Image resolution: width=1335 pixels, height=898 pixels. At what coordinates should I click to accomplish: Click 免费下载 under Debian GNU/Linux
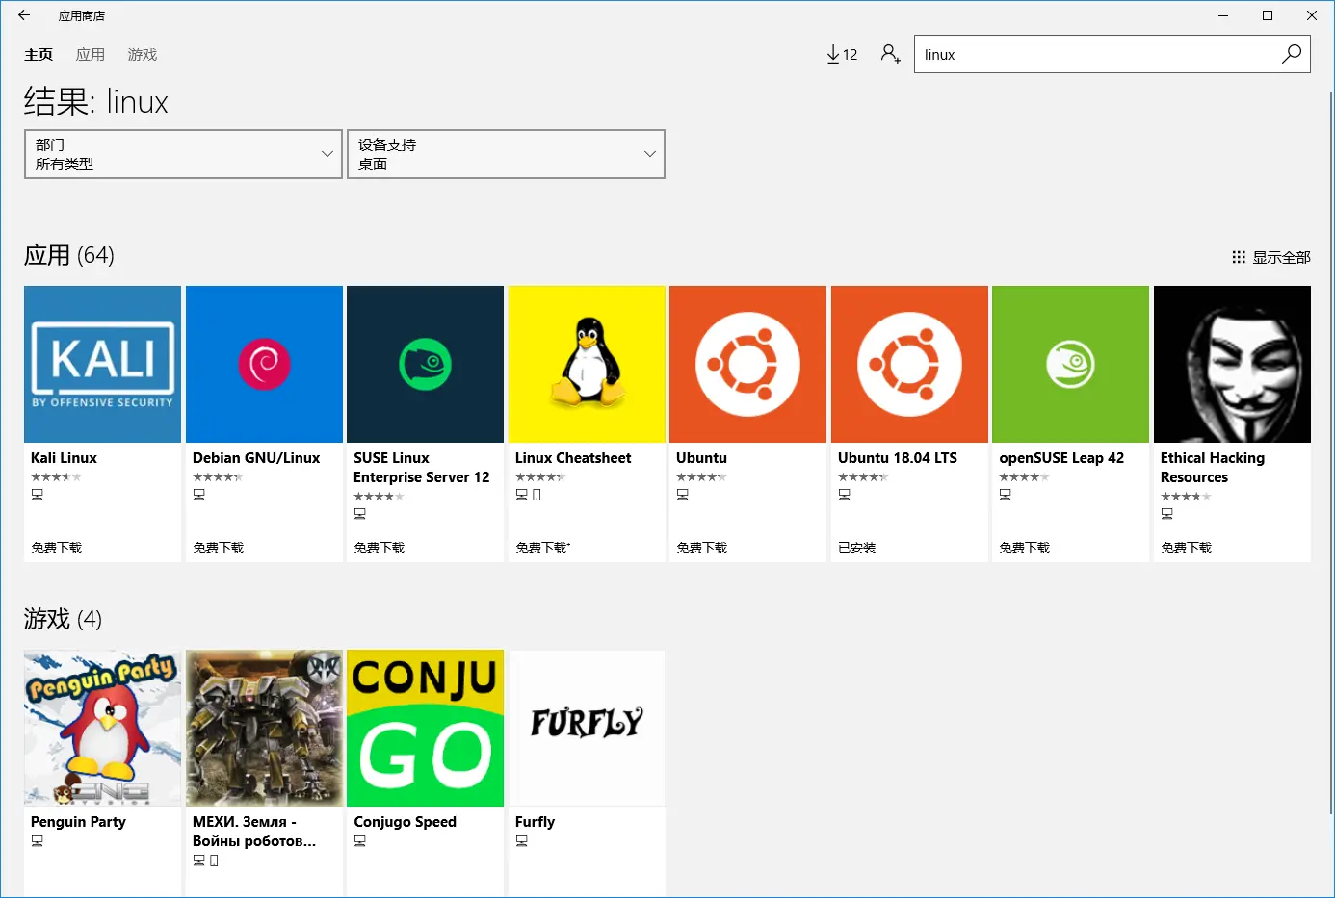[x=219, y=548]
